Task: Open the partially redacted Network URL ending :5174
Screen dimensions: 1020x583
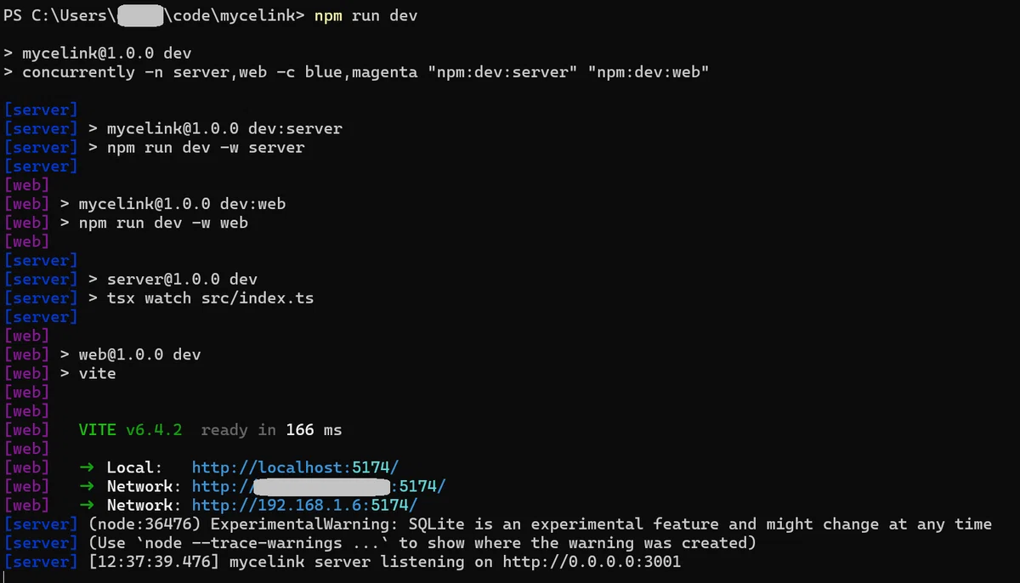Action: tap(319, 486)
